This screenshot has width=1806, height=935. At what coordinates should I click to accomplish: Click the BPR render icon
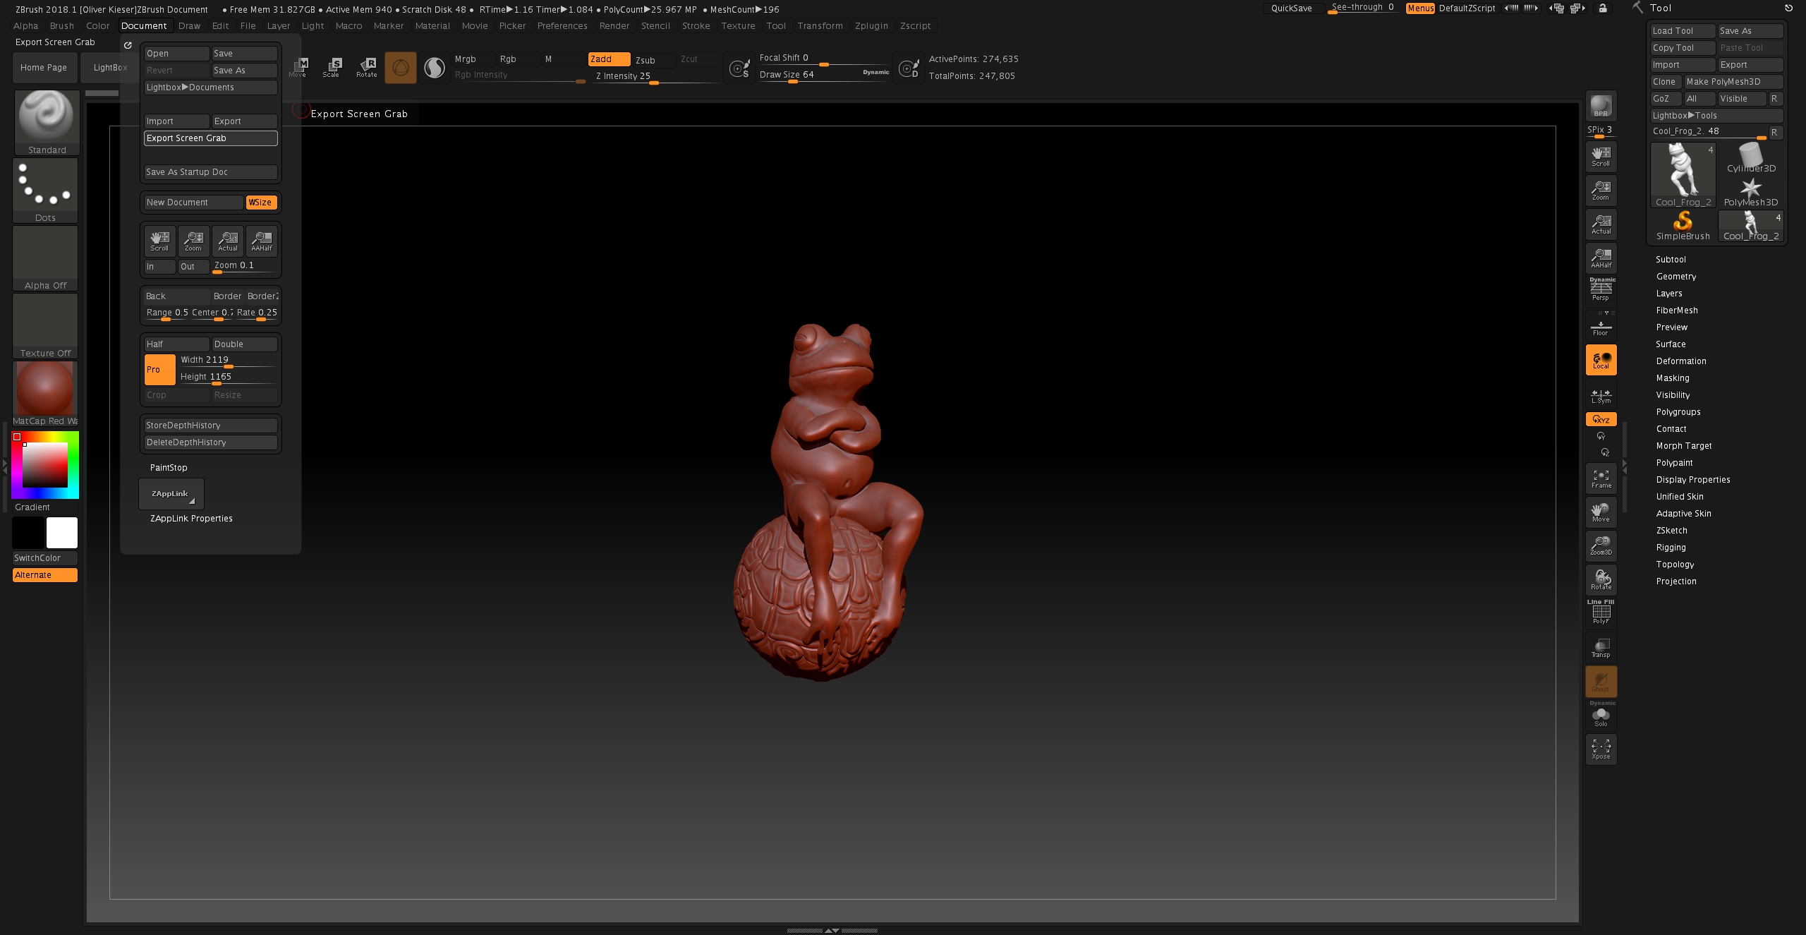(x=1601, y=106)
